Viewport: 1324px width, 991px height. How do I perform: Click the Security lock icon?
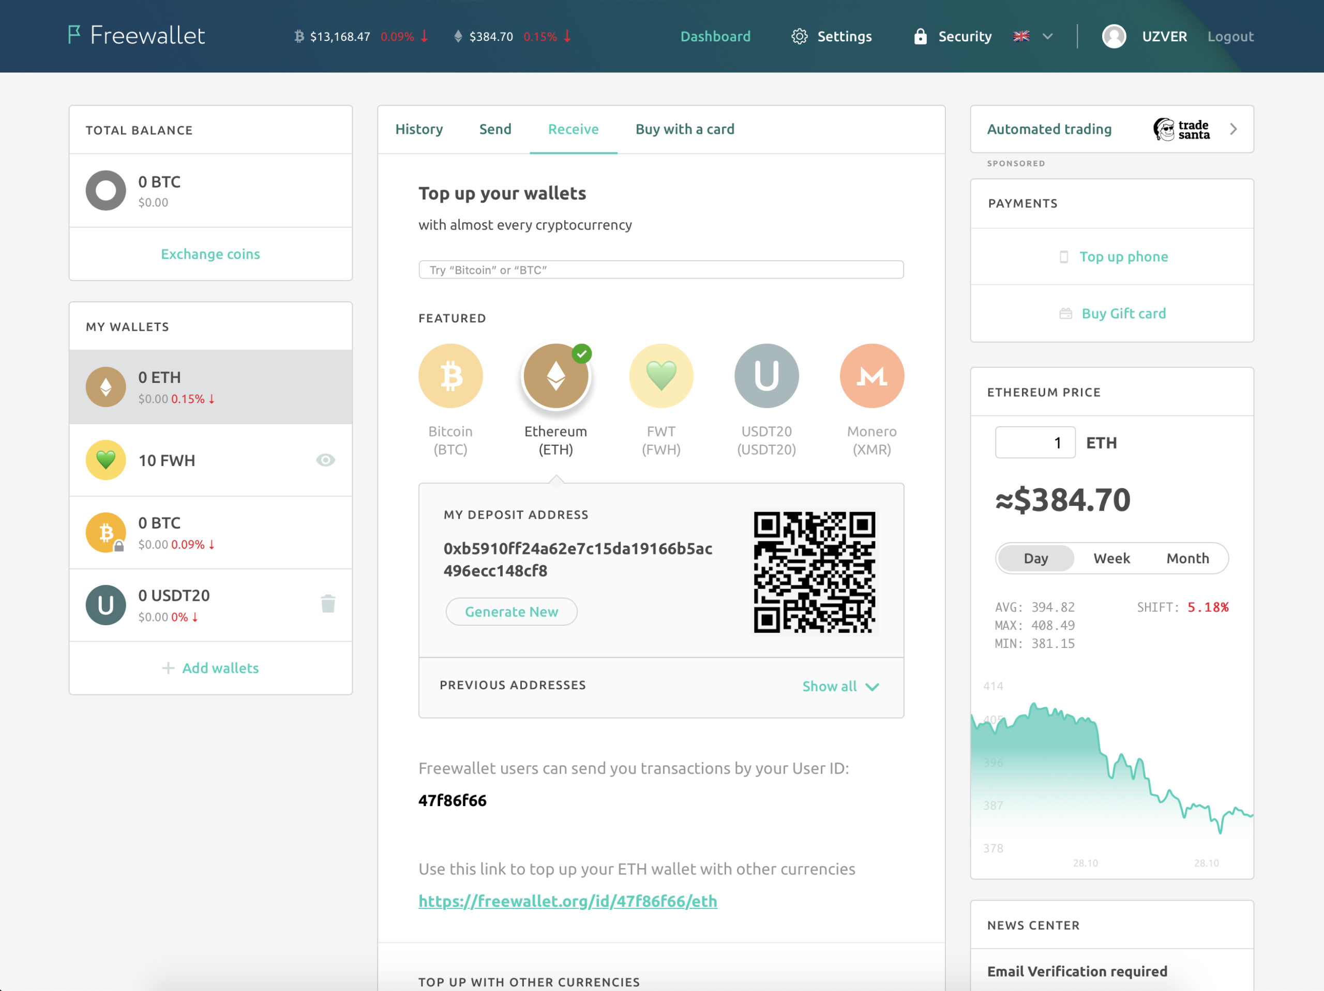pyautogui.click(x=920, y=37)
